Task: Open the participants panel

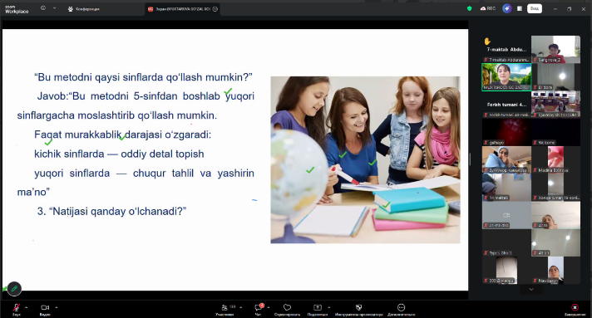Action: point(224,307)
